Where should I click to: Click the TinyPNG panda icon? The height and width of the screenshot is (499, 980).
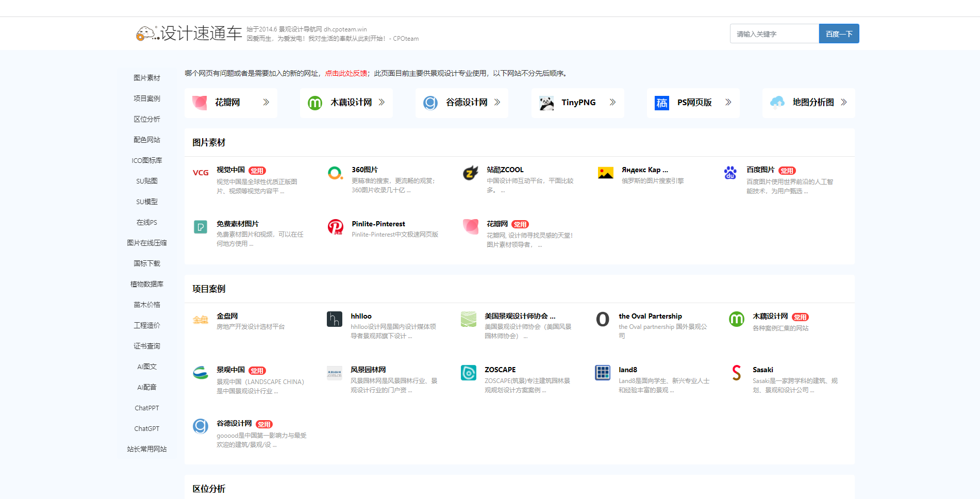pyautogui.click(x=546, y=103)
